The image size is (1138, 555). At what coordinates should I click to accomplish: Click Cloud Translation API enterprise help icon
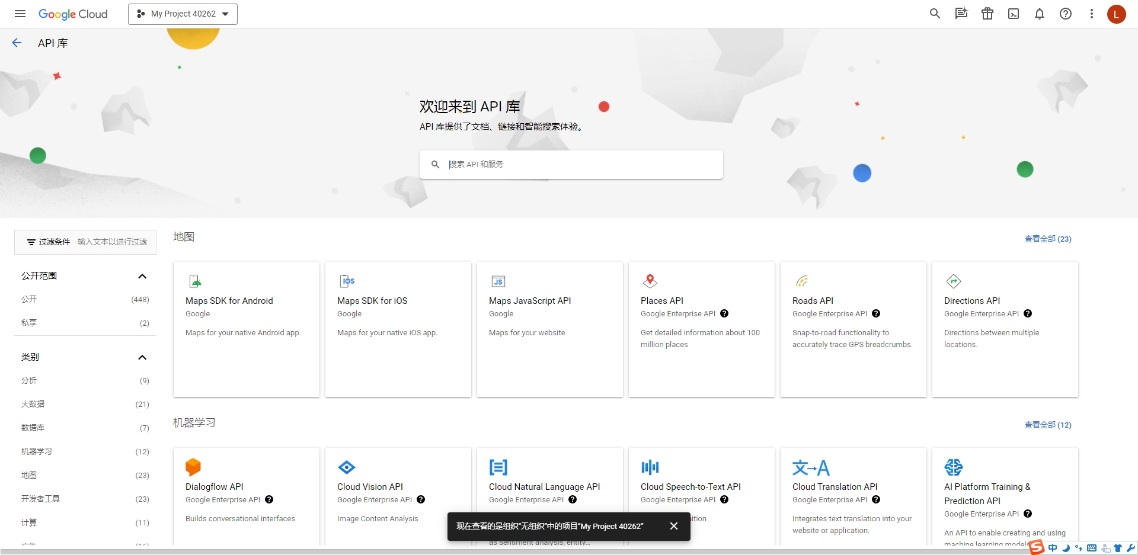[x=876, y=500]
